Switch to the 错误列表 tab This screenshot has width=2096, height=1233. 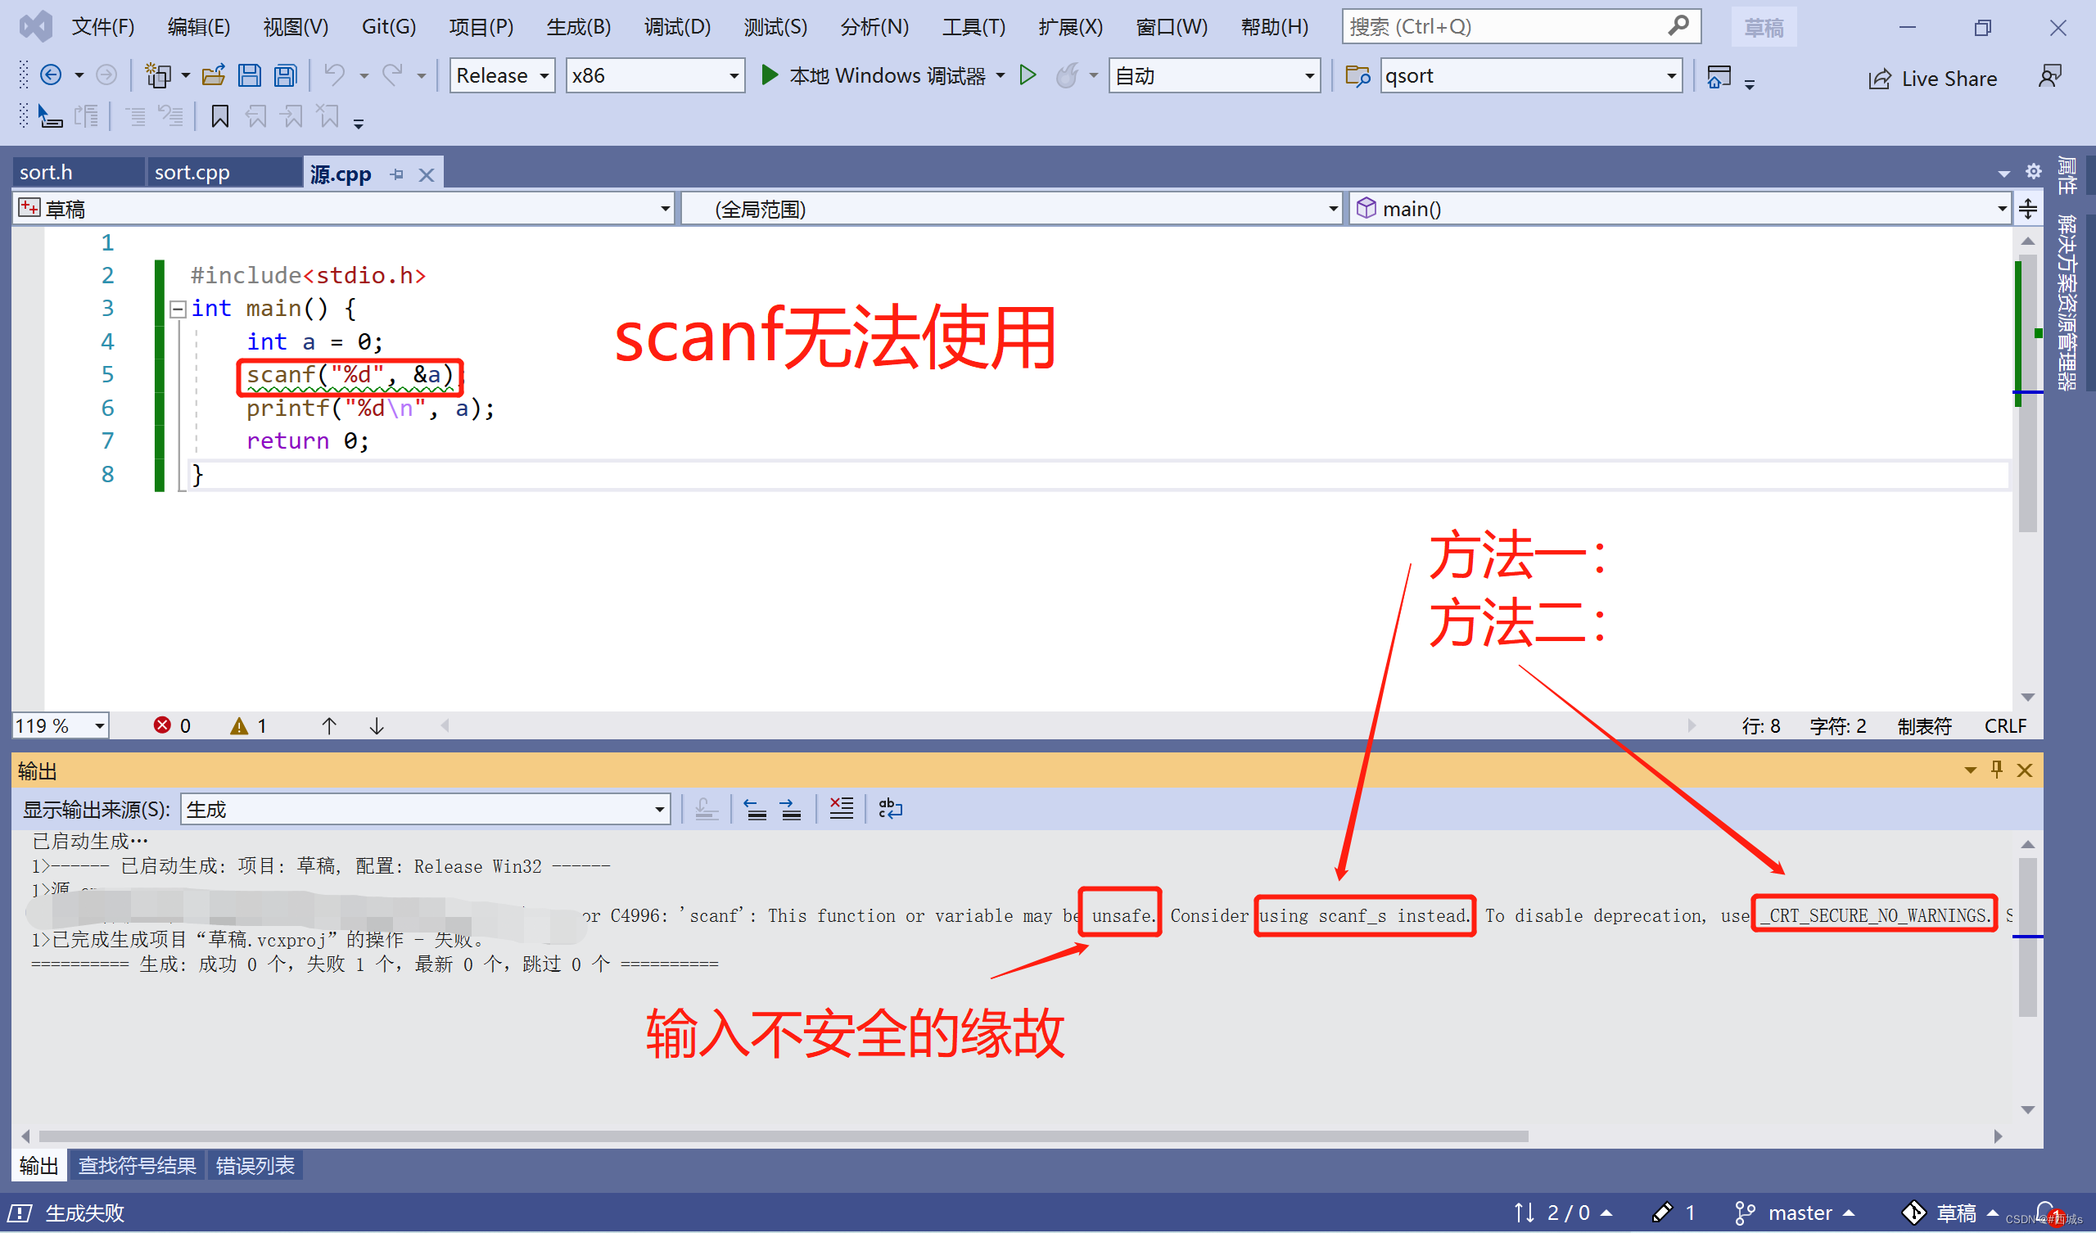(x=255, y=1166)
